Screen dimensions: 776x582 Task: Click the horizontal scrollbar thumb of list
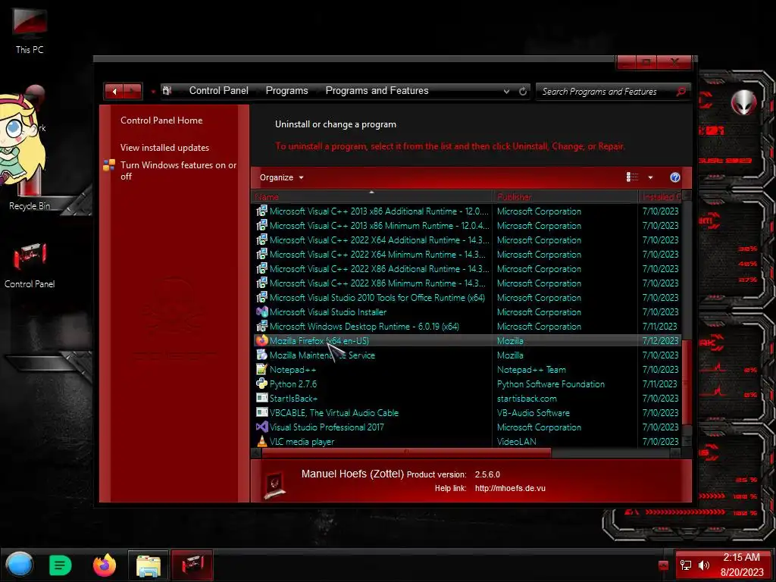tap(406, 452)
